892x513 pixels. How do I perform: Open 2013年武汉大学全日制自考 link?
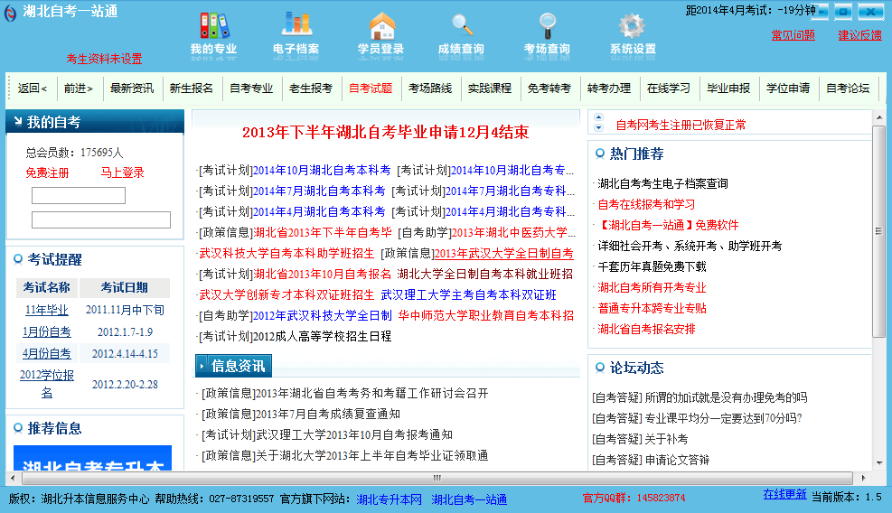(x=504, y=253)
